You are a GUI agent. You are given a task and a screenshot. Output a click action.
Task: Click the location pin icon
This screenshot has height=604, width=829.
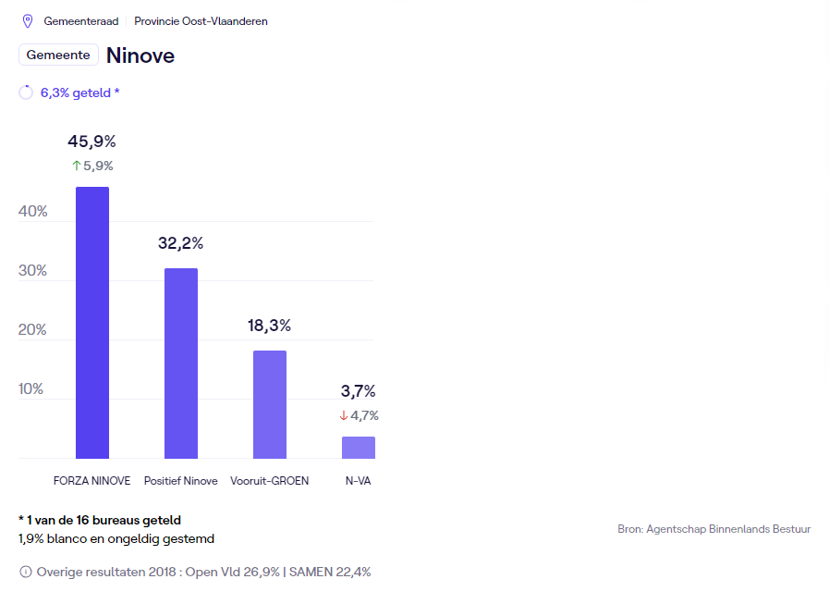click(x=27, y=20)
